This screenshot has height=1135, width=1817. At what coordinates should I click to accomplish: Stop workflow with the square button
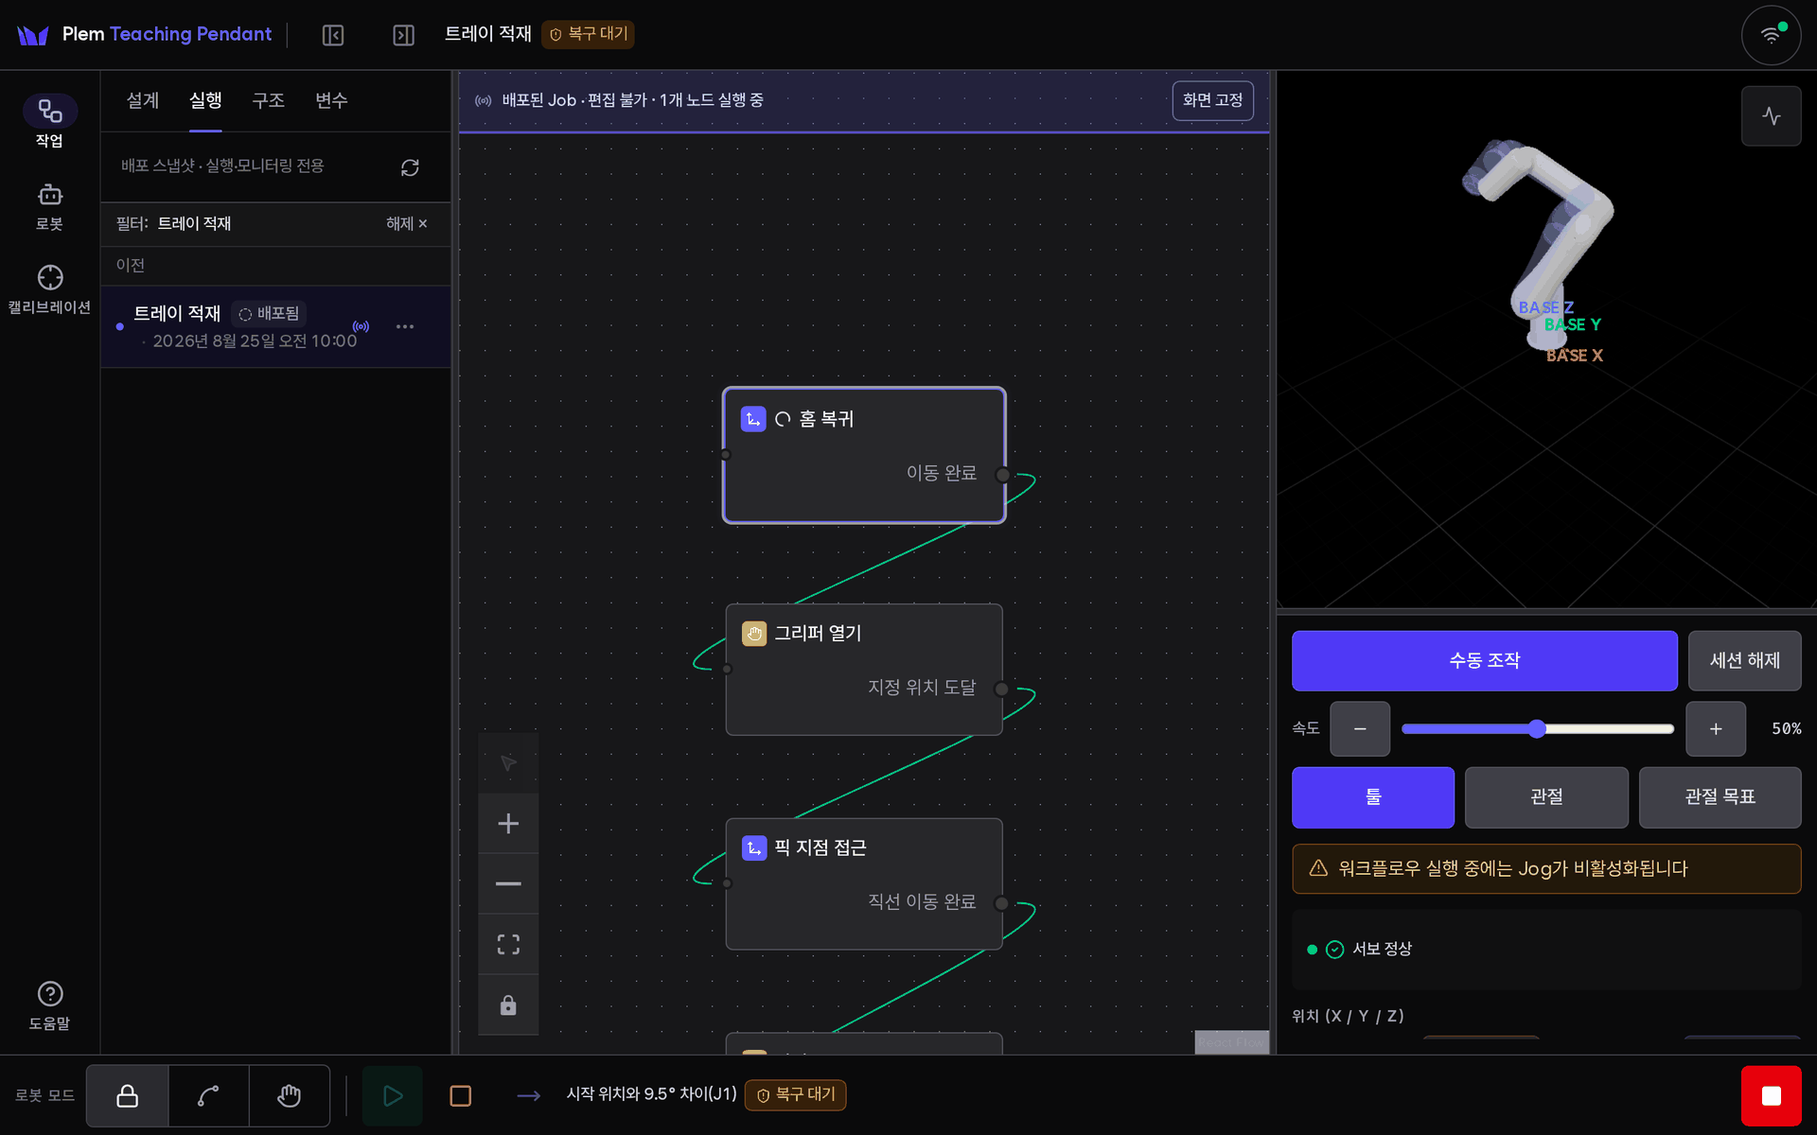click(461, 1095)
